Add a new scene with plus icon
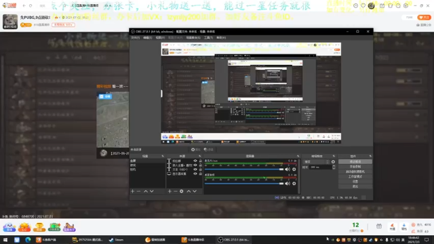Screen dimensions: 434x244 pos(132,191)
